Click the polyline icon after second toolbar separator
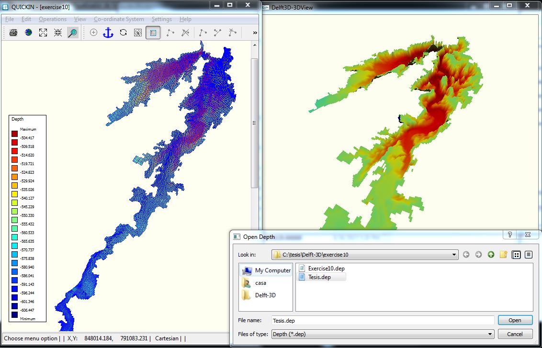Screen dimensions: 542x348 [203, 33]
